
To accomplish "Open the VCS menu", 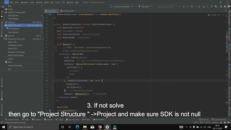I will (63, 3).
